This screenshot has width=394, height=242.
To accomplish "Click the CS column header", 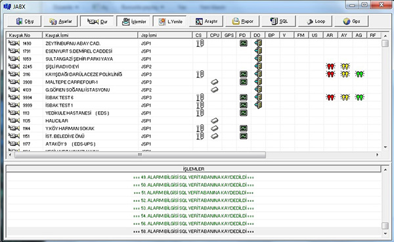I will point(200,35).
